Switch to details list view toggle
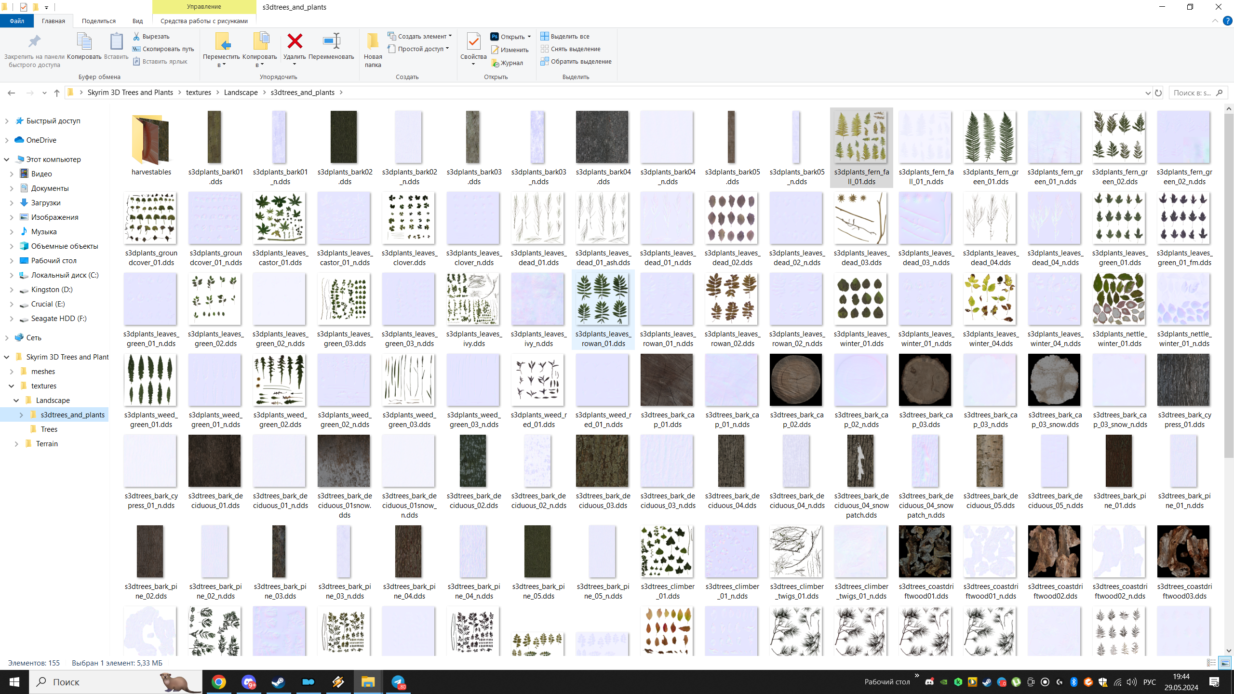This screenshot has height=694, width=1234. click(x=1211, y=663)
